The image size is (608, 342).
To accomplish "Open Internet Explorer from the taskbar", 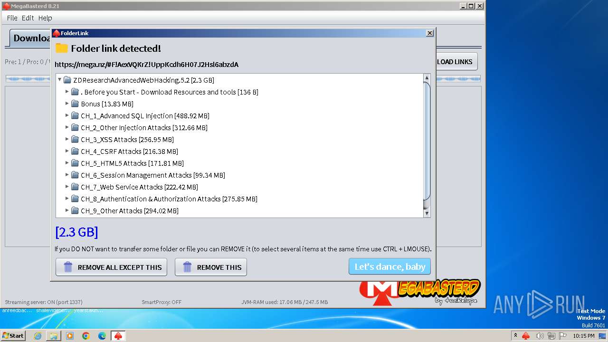I will 38,336.
